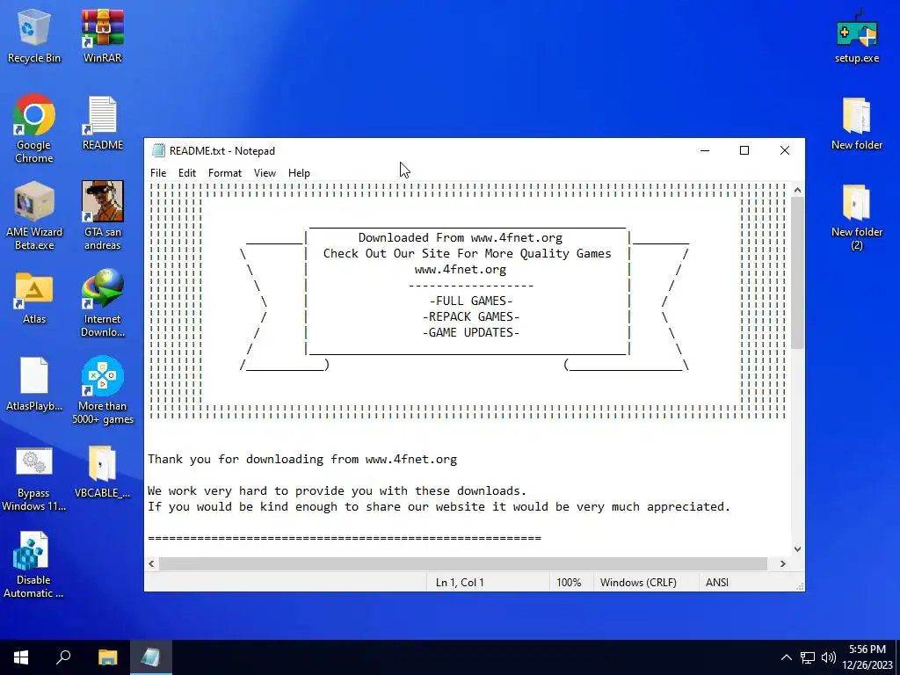
Task: Maximize the README.txt Notepad window
Action: (744, 150)
